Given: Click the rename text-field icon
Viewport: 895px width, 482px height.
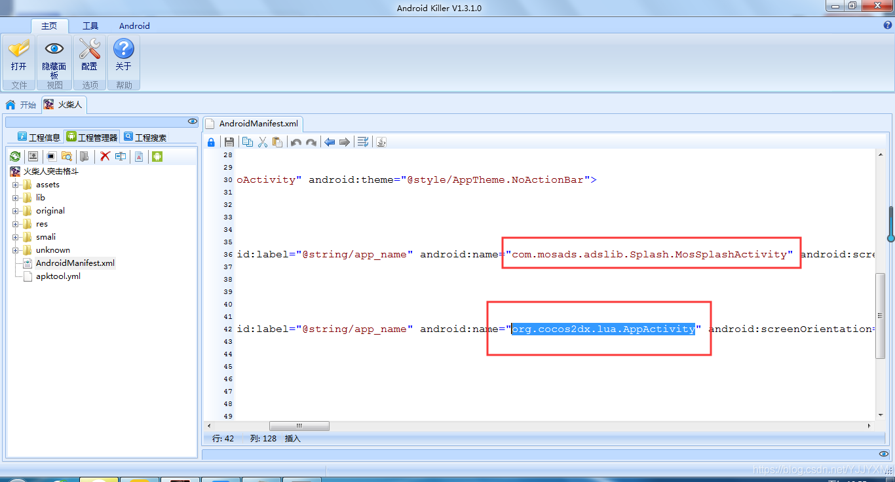Looking at the screenshot, I should [121, 157].
